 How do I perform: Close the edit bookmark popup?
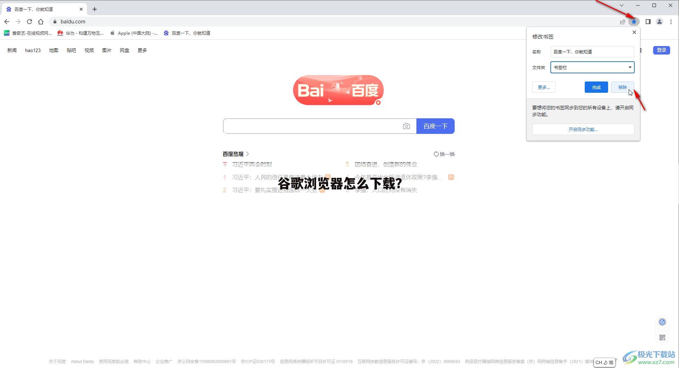(634, 32)
